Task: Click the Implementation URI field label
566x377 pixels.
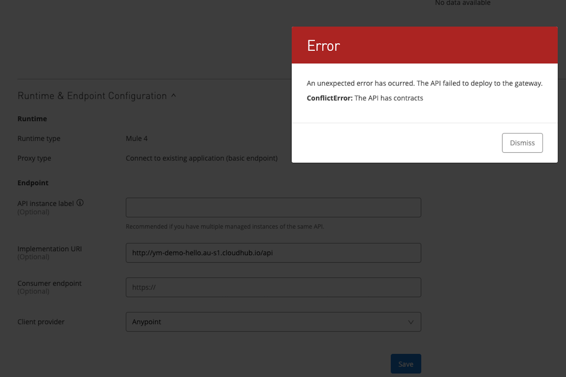Action: click(x=50, y=249)
